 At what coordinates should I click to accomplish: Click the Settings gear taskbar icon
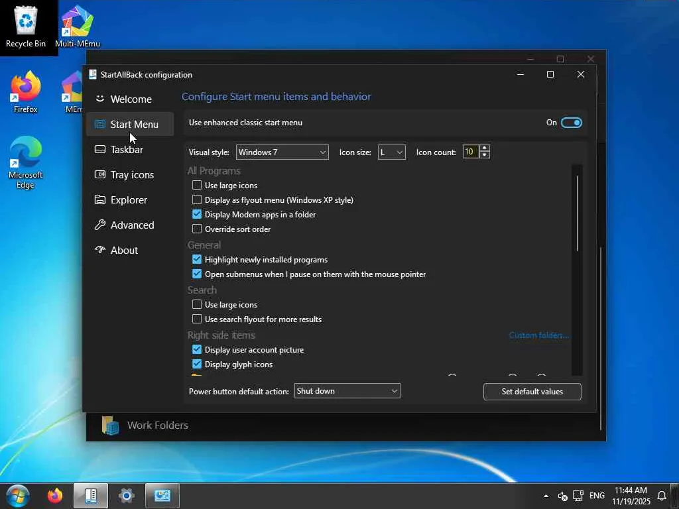pos(127,496)
